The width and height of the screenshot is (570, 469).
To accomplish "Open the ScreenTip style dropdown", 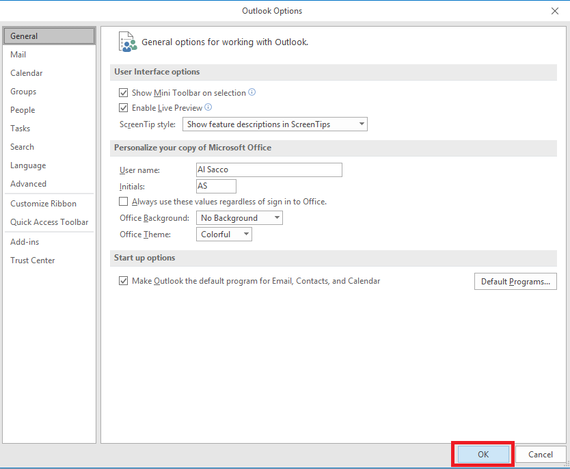I will coord(362,124).
